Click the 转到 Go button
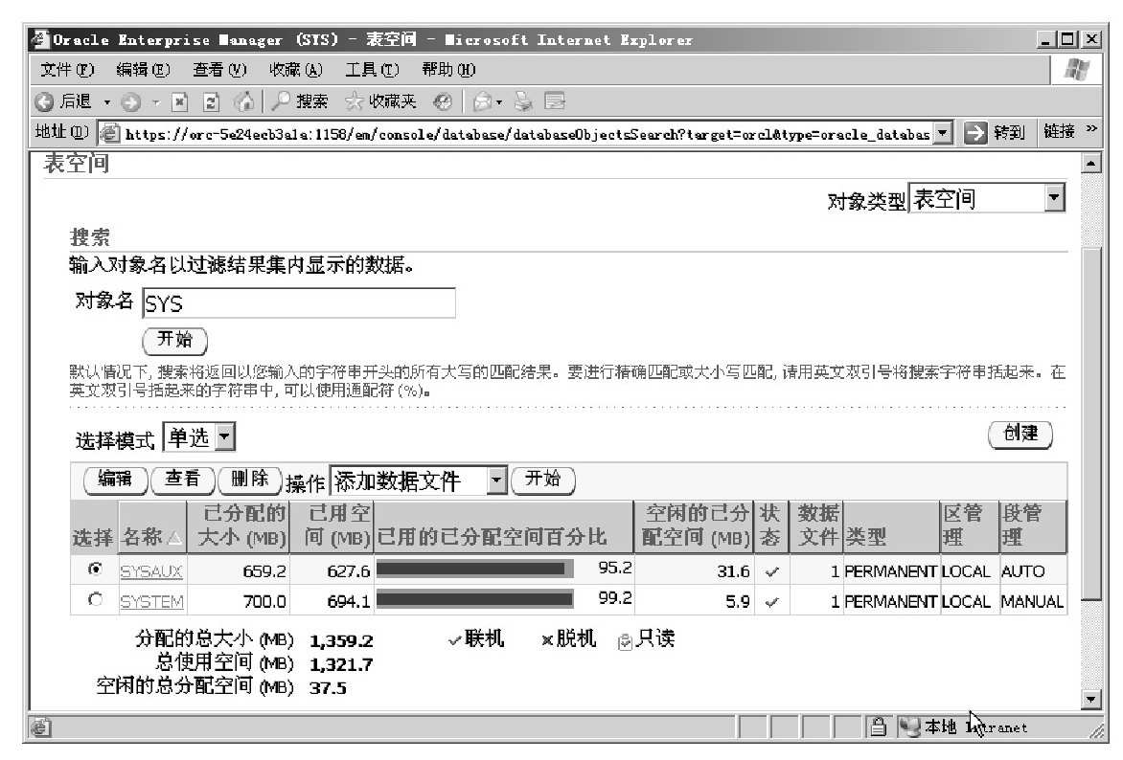The image size is (1123, 760). tap(995, 132)
